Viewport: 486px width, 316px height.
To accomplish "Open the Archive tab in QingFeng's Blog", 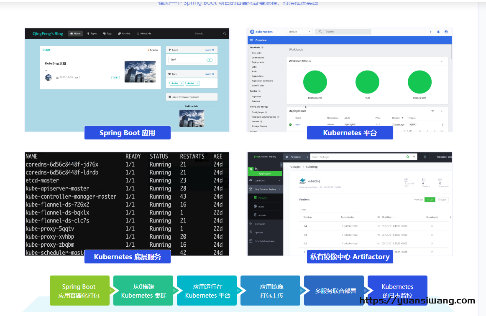I will point(124,33).
